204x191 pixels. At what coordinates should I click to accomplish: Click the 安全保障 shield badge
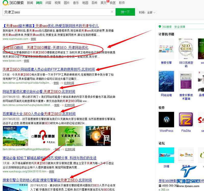point(160,27)
